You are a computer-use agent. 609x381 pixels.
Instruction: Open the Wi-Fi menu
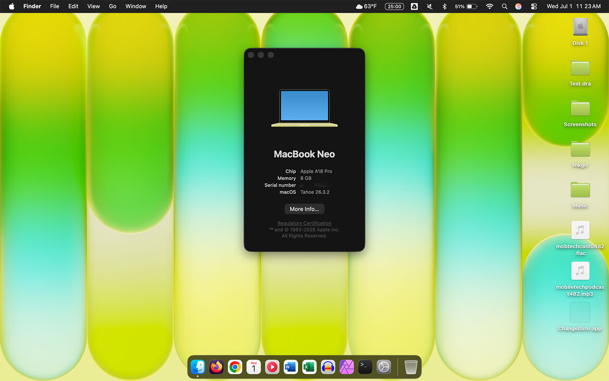click(490, 6)
